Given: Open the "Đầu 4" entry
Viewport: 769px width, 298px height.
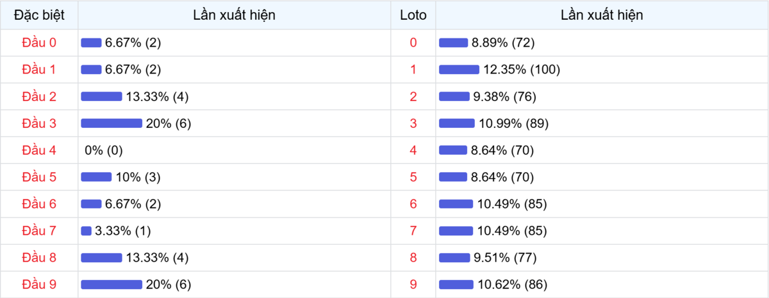Looking at the screenshot, I should click(39, 150).
